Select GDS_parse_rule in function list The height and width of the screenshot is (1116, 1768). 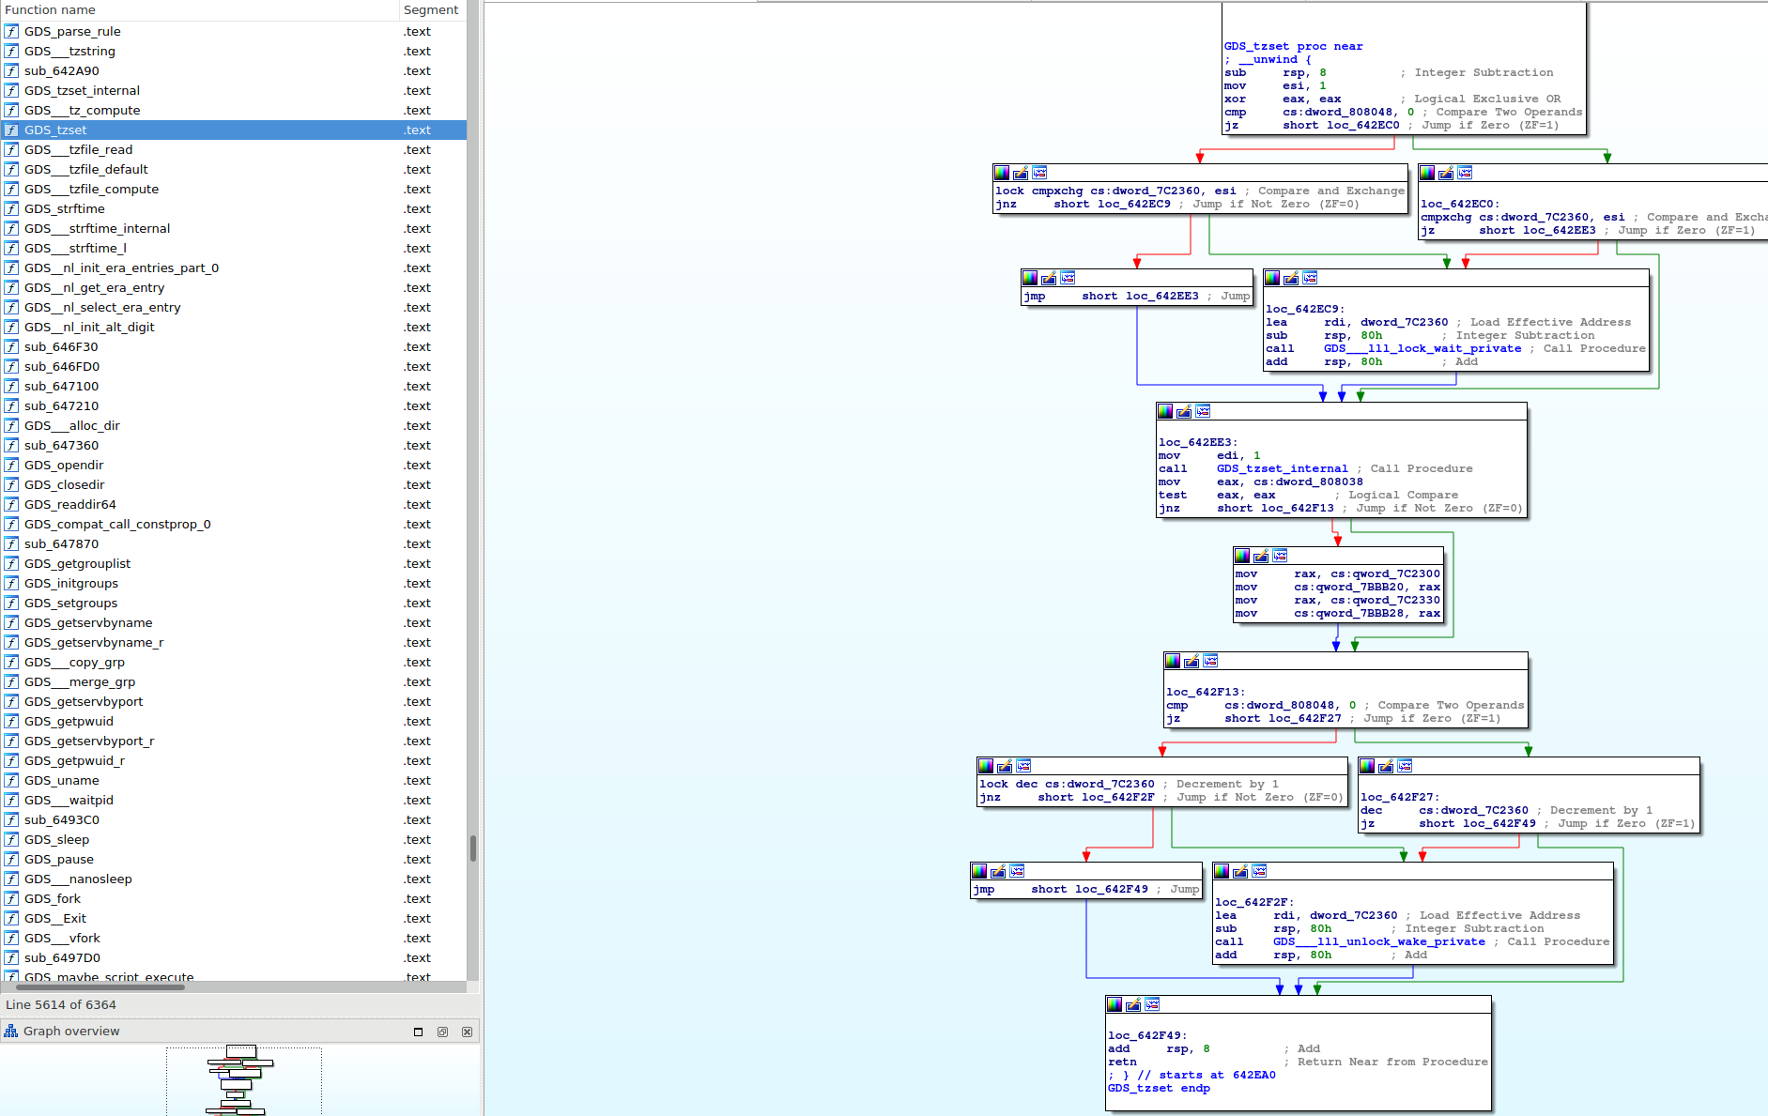click(233, 31)
